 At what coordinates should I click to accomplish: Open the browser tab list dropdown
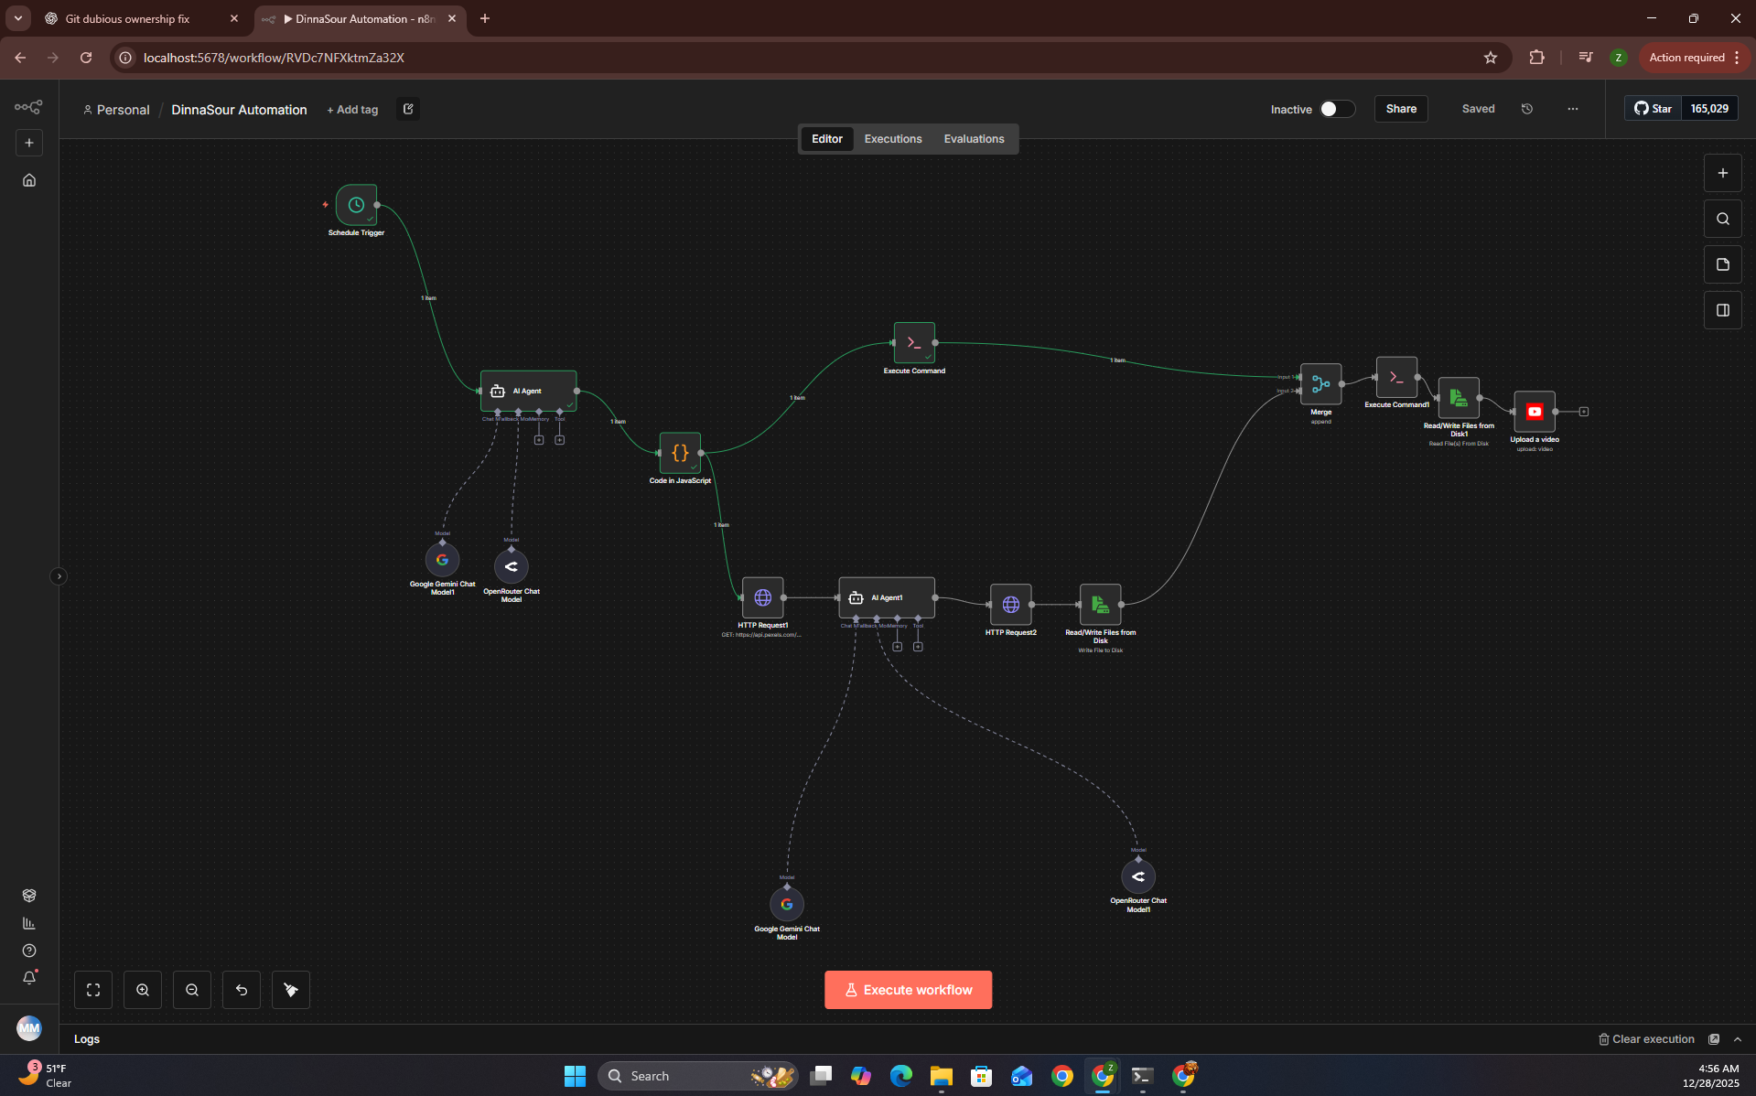[x=18, y=18]
